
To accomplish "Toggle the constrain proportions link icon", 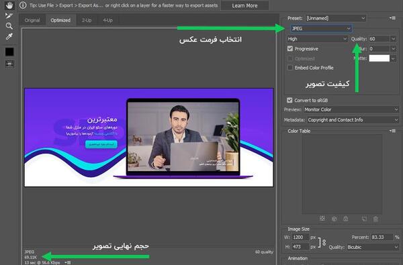I will [324, 242].
